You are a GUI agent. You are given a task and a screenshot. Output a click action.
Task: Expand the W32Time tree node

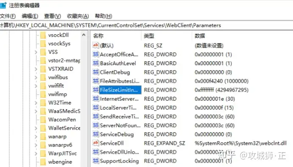point(36,103)
